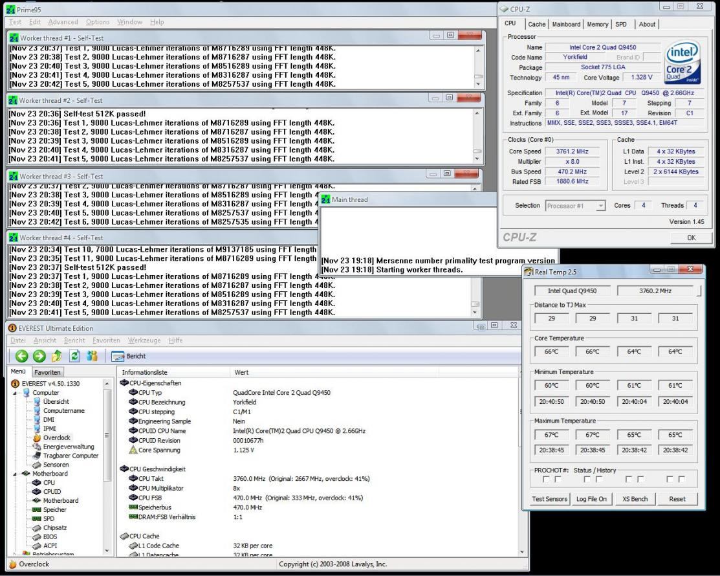Select the Overclock tree item
The width and height of the screenshot is (720, 576).
tap(56, 438)
